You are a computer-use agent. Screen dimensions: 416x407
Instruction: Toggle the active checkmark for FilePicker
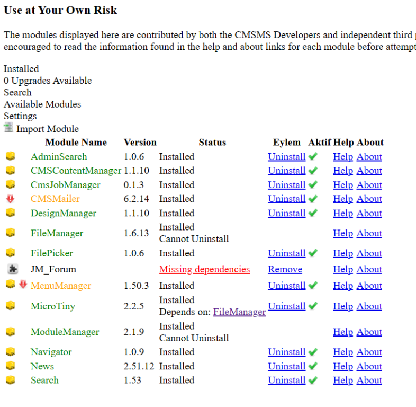pos(313,253)
